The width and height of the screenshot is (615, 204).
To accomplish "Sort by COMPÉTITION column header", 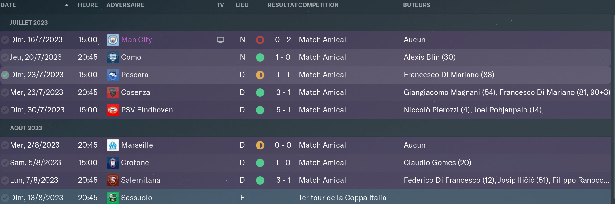I will click(x=319, y=5).
